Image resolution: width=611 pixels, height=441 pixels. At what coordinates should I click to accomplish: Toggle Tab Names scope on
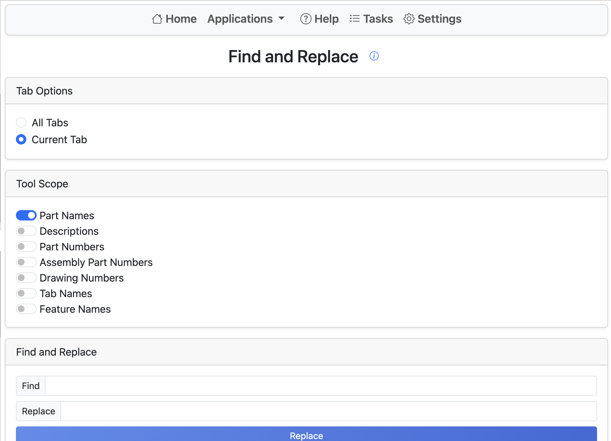click(x=26, y=293)
